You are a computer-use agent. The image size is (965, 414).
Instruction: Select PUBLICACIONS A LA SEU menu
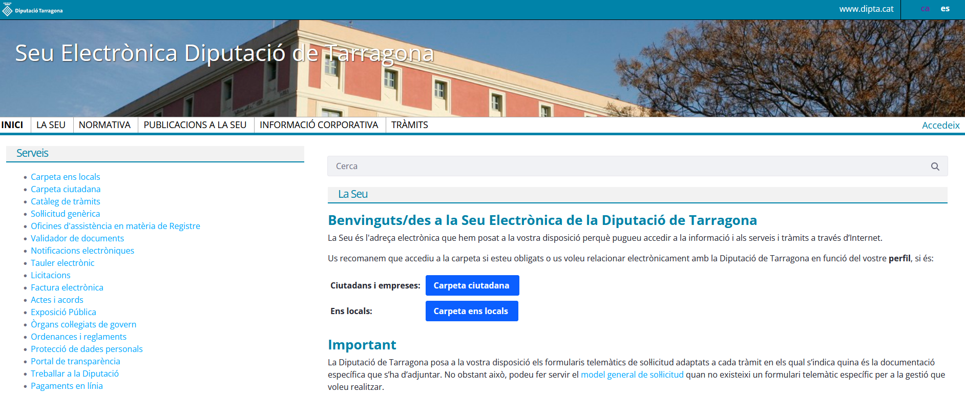[195, 125]
